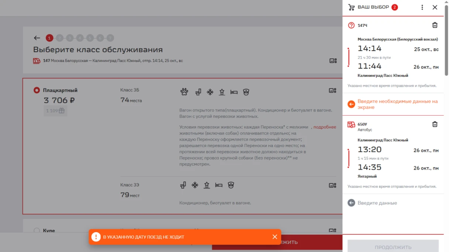Click the paw pet-transport icon in Класс 3Б

tap(184, 92)
